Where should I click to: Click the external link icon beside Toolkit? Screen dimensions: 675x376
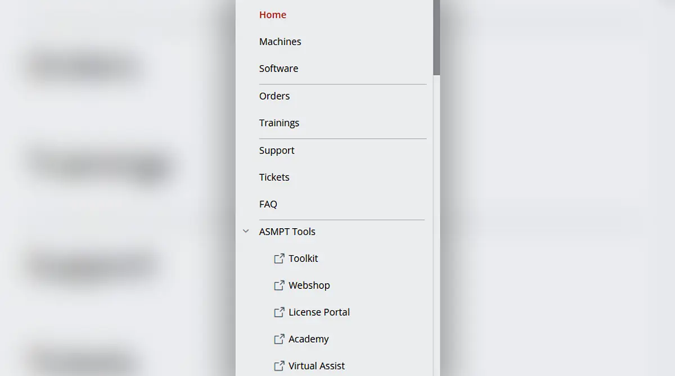279,259
